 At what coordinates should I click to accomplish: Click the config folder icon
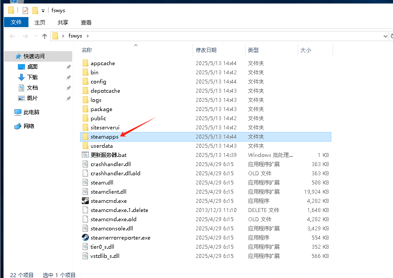tap(85, 82)
